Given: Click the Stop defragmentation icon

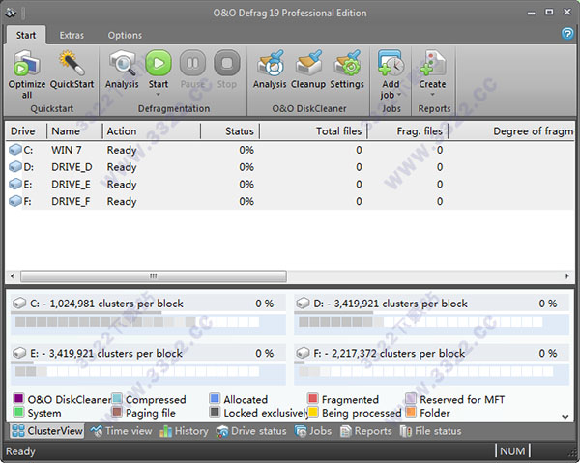Looking at the screenshot, I should [x=227, y=63].
